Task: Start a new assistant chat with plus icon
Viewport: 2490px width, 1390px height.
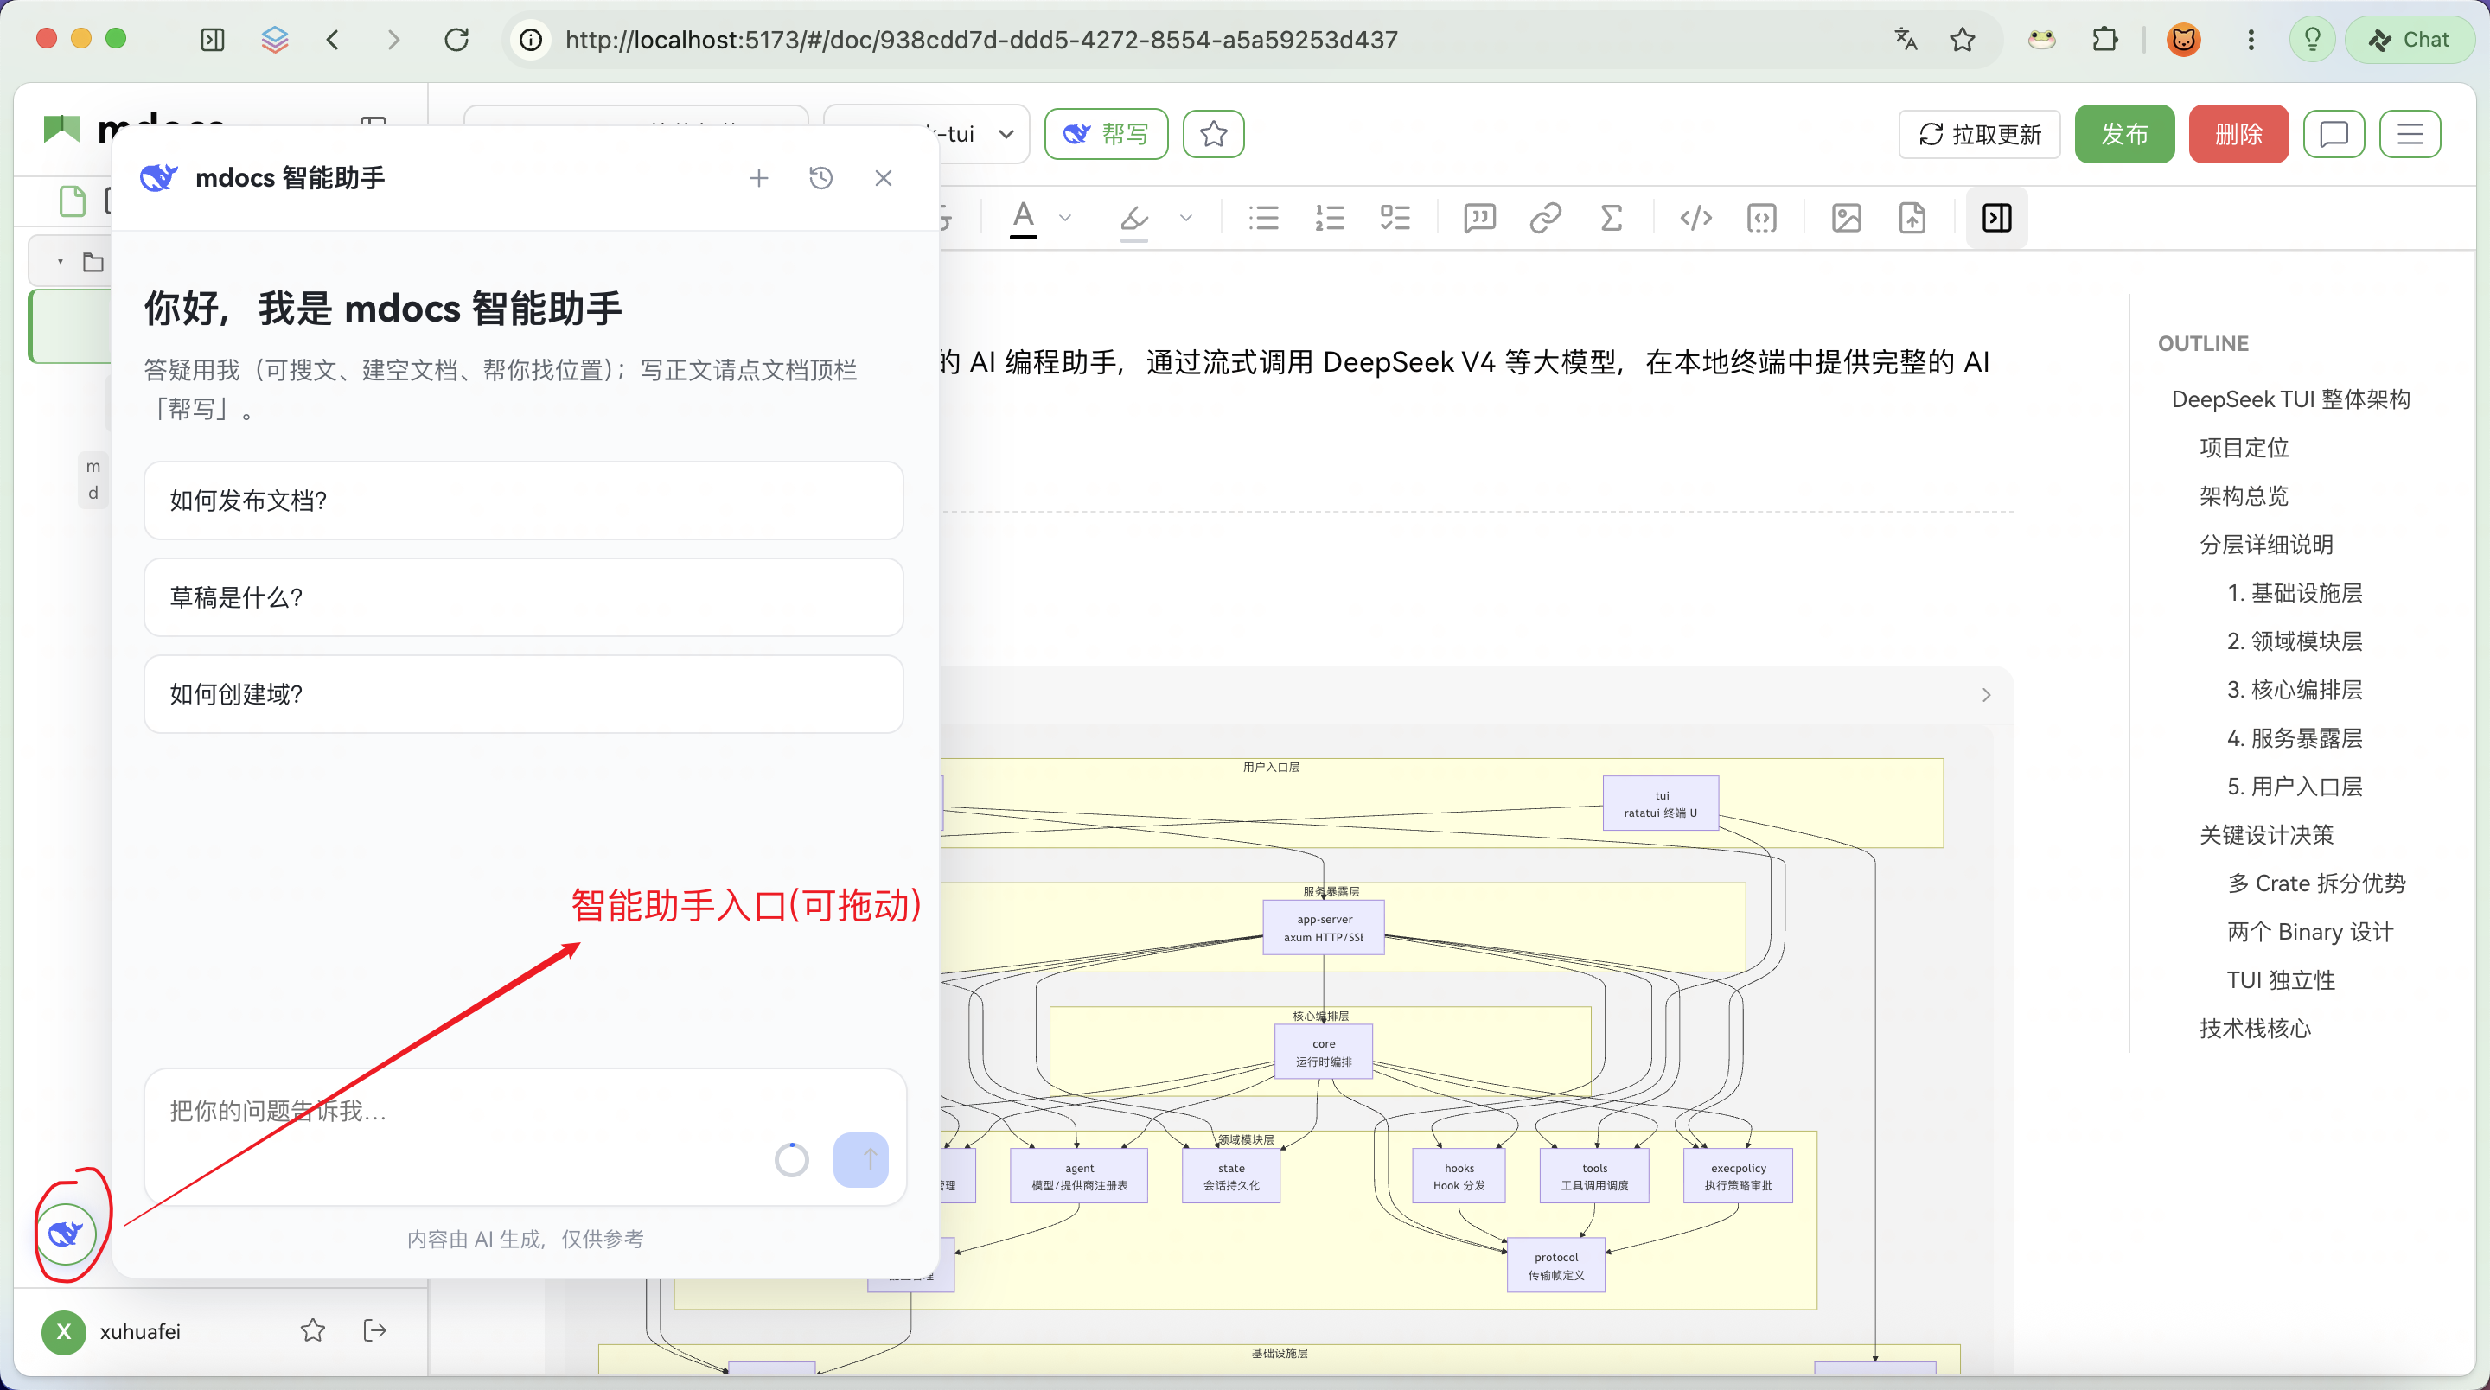Action: [759, 178]
